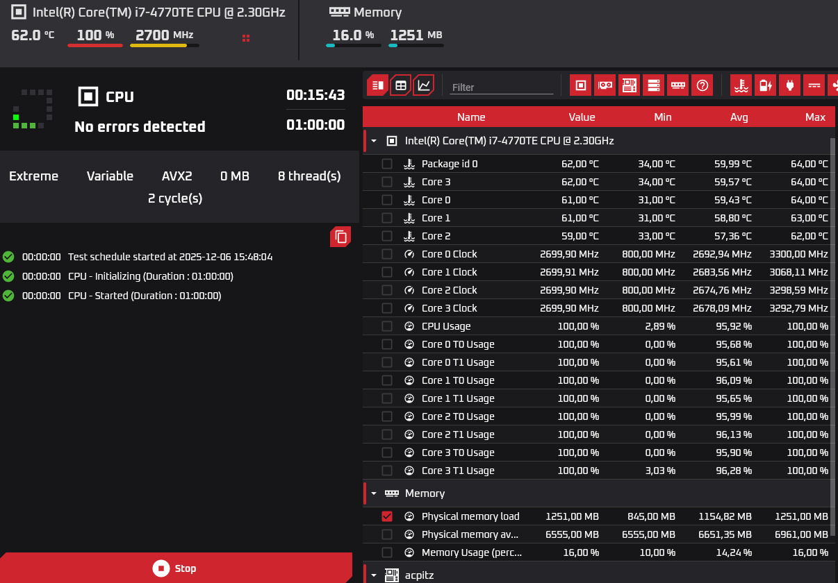Click the Memory 16.0 % usage bar
The width and height of the screenshot is (838, 583).
tap(354, 46)
